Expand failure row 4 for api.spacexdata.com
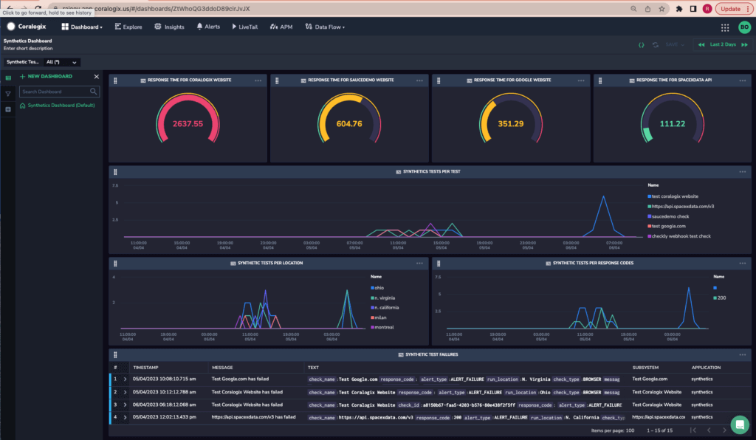The width and height of the screenshot is (756, 440). 125,417
